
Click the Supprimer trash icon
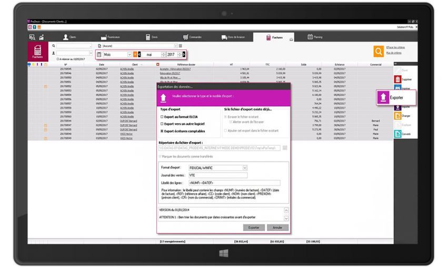coord(398,79)
